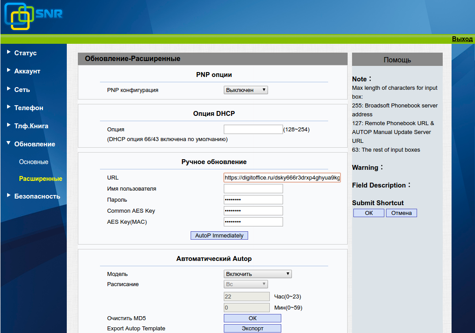The height and width of the screenshot is (333, 475).
Task: Open the Тлф.Книга section
Action: point(31,126)
